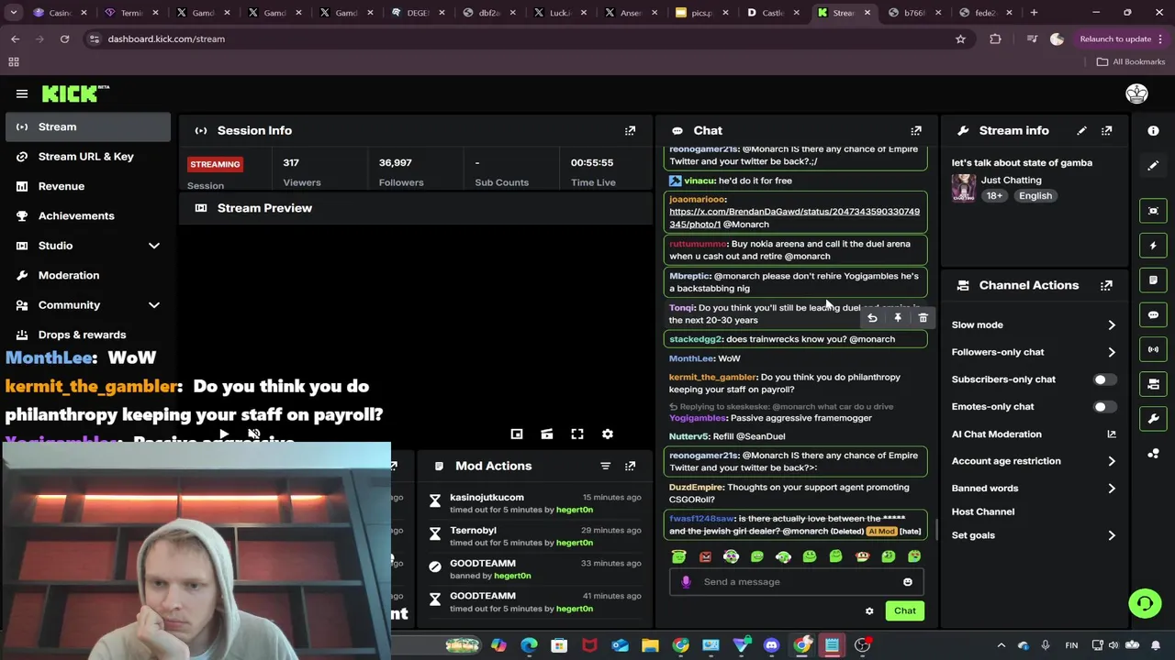Open Microsoft Edge from the taskbar
This screenshot has width=1175, height=660.
tap(529, 646)
